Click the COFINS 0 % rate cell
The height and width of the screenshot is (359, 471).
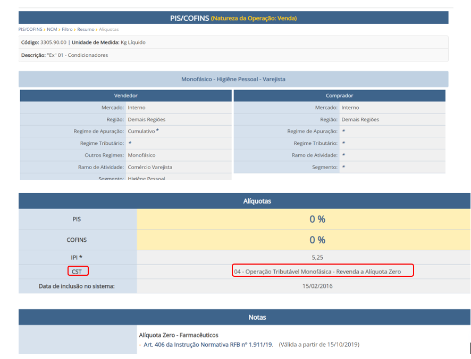click(x=317, y=240)
